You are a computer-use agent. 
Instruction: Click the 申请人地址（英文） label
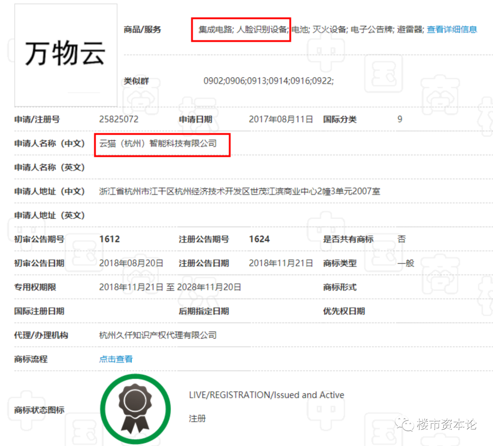tap(49, 215)
